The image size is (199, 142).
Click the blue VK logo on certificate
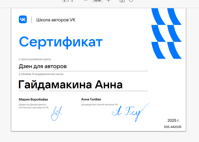pos(23,20)
